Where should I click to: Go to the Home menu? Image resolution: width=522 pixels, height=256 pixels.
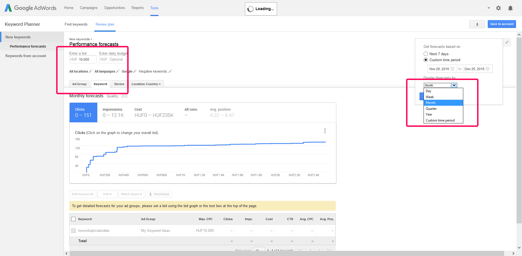[69, 8]
